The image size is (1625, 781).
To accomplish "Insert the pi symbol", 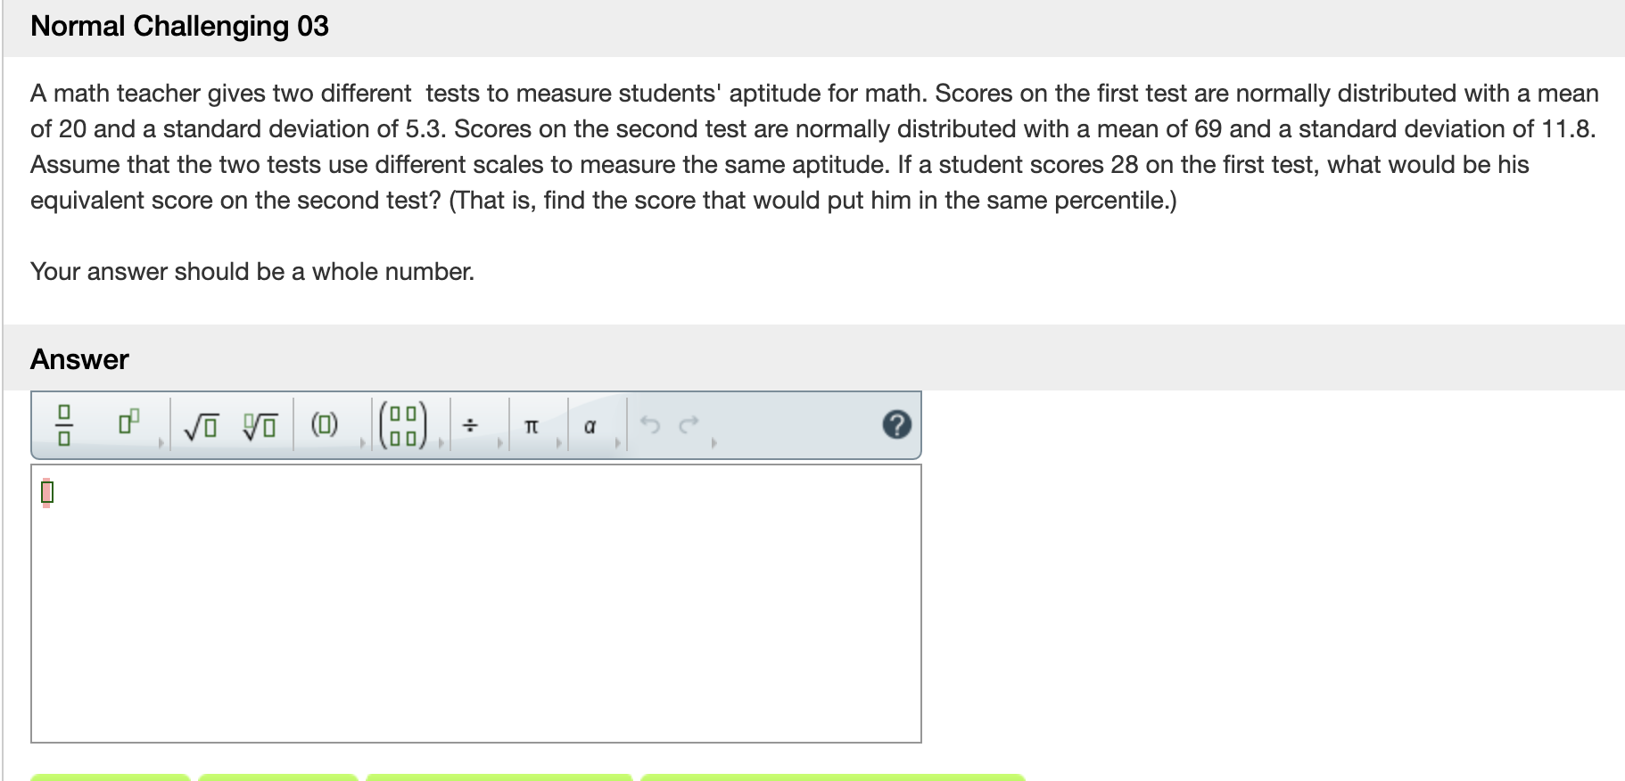I will click(532, 426).
